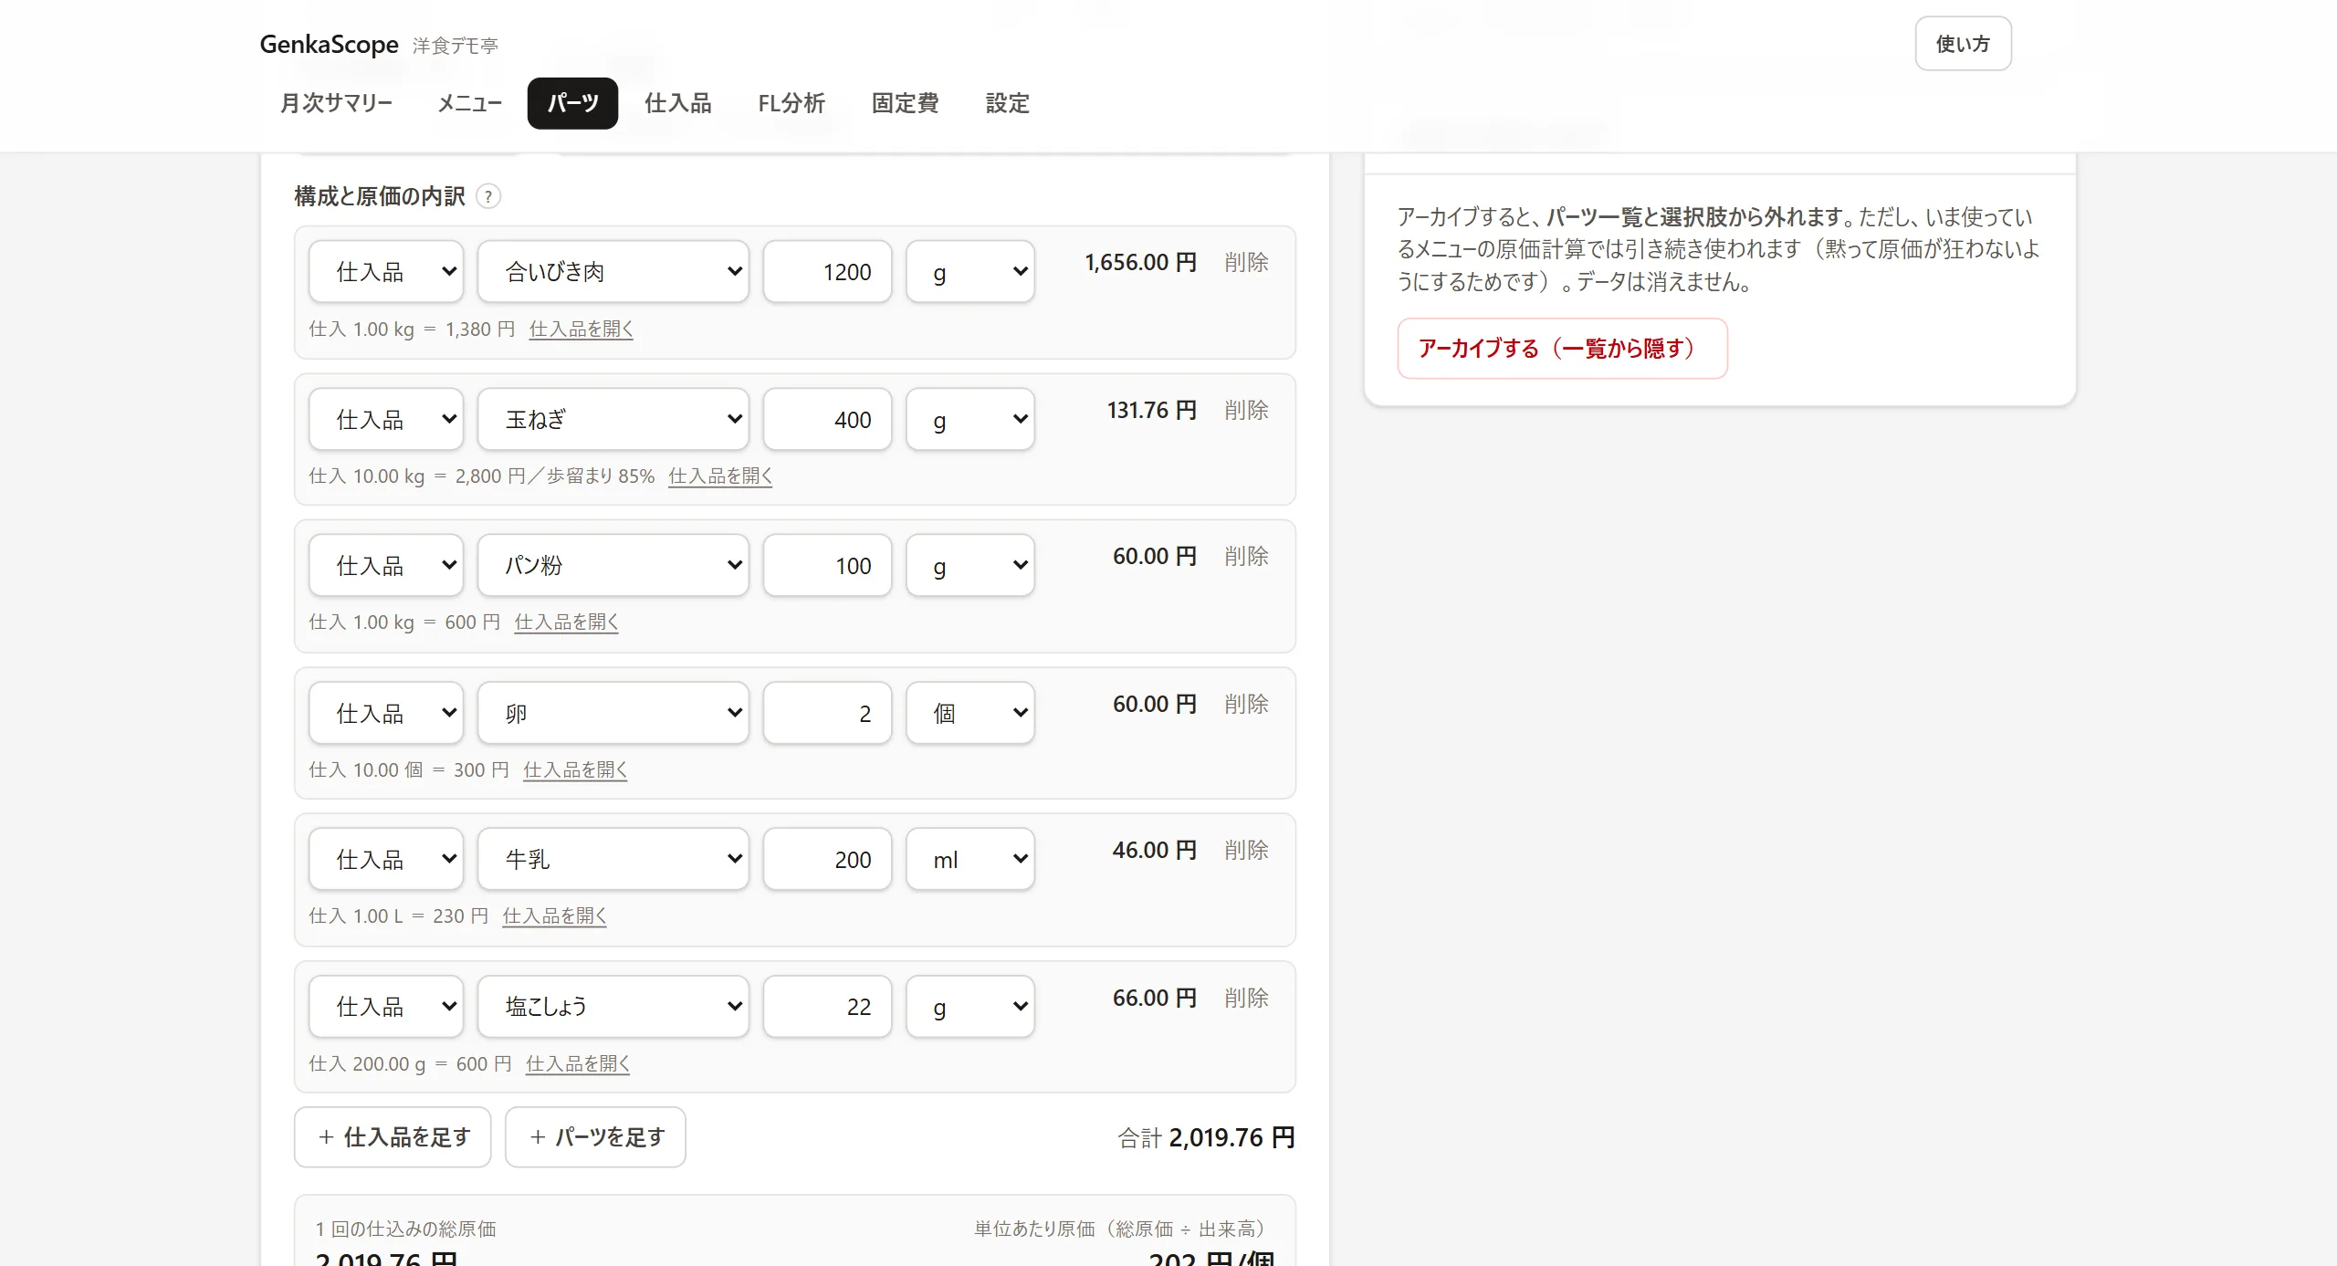Viewport: 2337px width, 1266px height.
Task: Expand the 牛乳 ingredient dropdown
Action: pos(613,859)
